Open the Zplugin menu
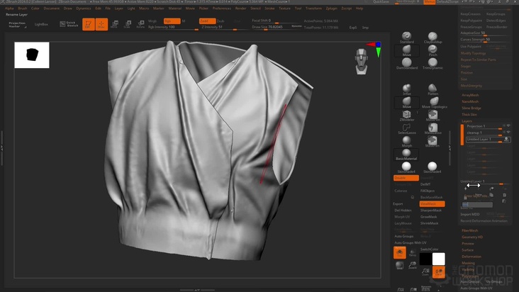This screenshot has width=519, height=292. click(x=331, y=9)
